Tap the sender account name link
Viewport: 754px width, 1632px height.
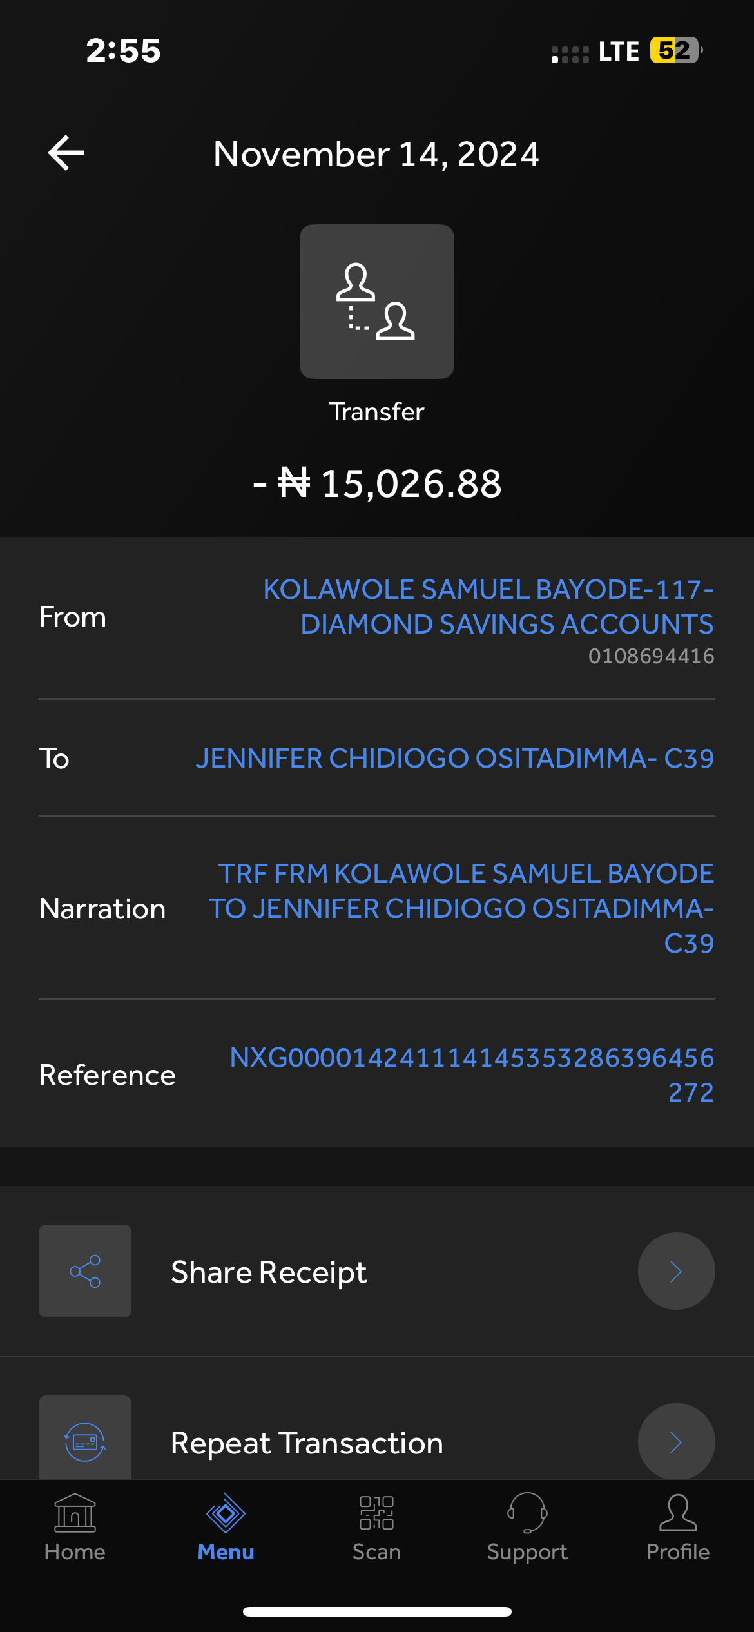point(488,607)
